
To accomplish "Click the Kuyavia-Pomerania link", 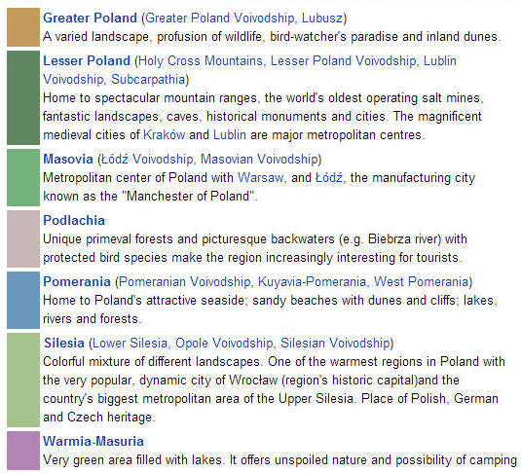I will [312, 281].
